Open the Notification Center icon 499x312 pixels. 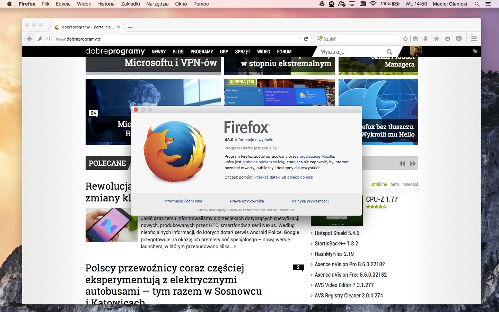coord(488,4)
